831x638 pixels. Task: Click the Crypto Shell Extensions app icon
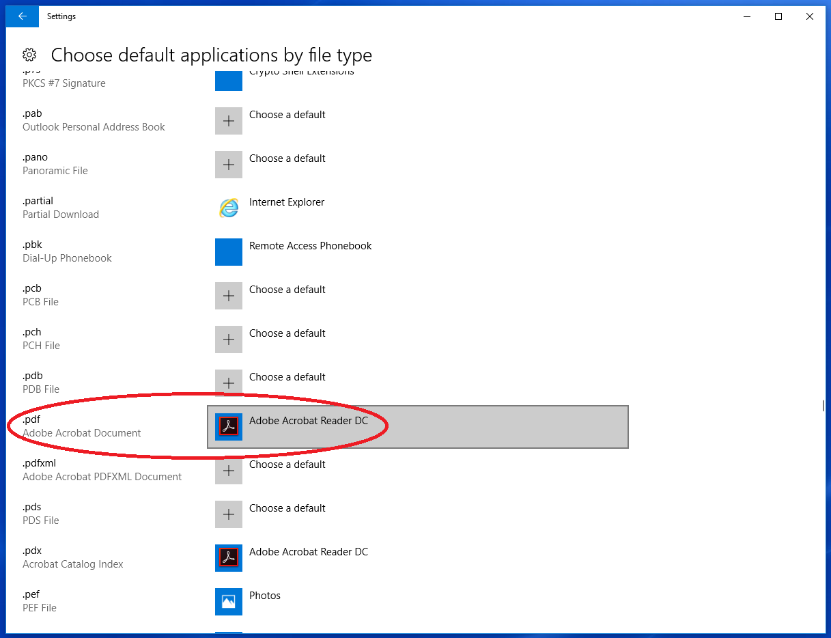(x=229, y=80)
